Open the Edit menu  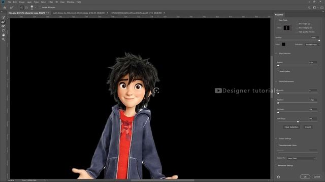[x=15, y=2]
